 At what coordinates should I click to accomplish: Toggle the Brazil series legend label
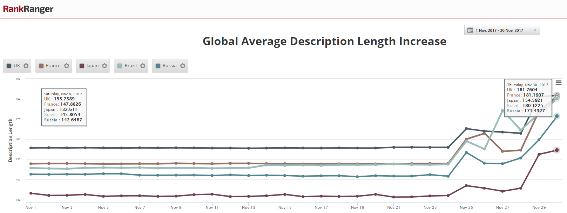pyautogui.click(x=130, y=66)
